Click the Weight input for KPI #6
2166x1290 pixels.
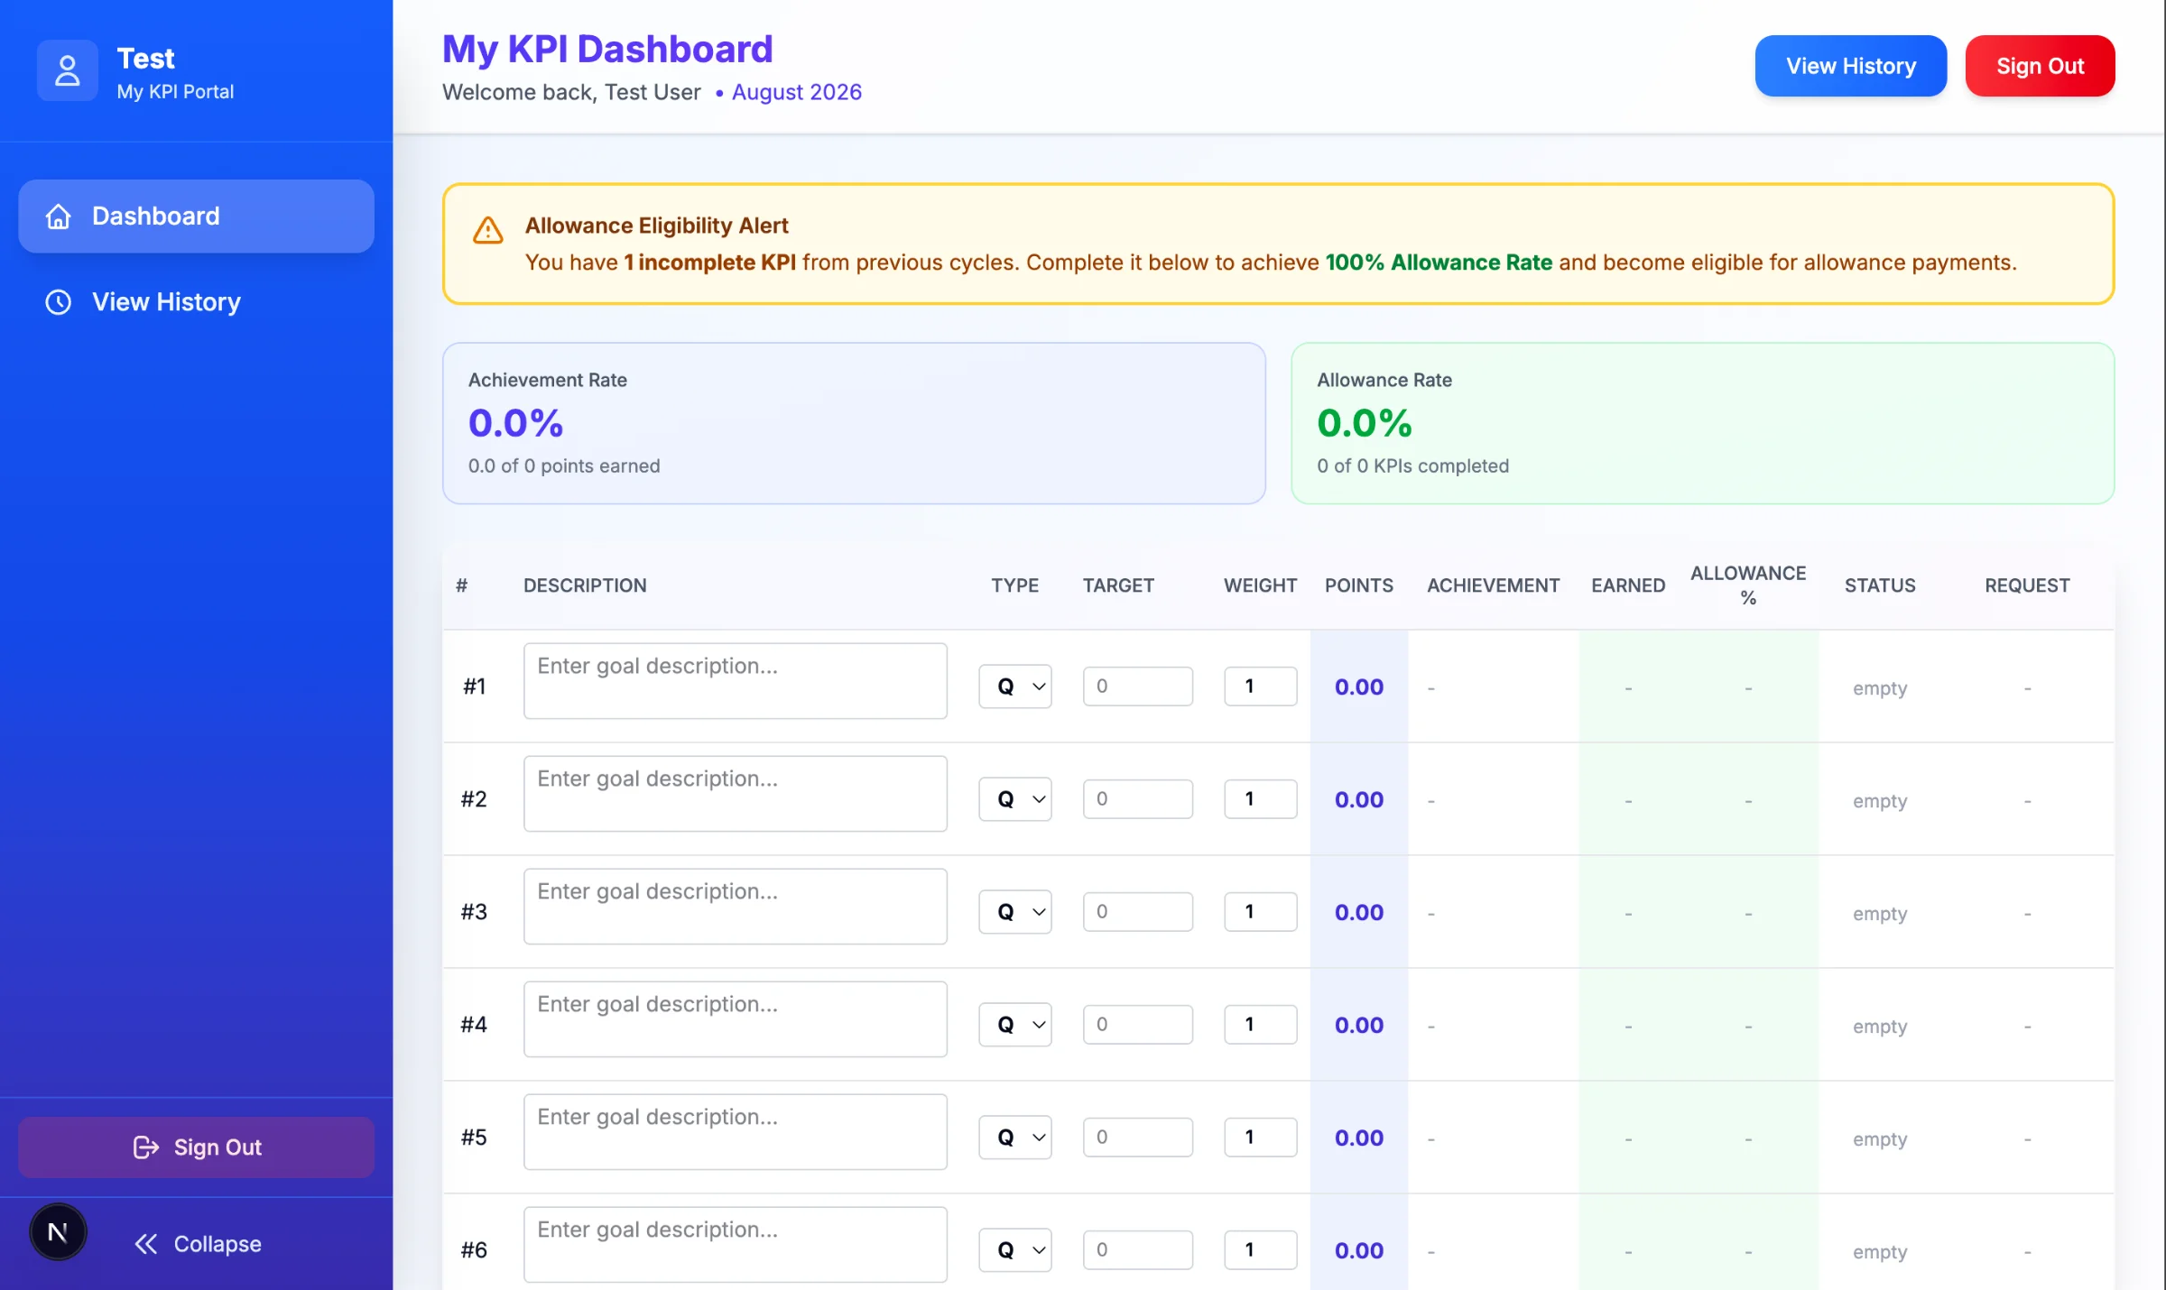1261,1250
